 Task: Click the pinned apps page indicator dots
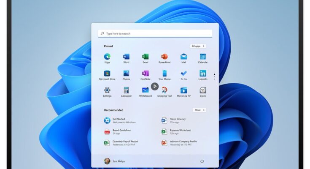point(214,76)
